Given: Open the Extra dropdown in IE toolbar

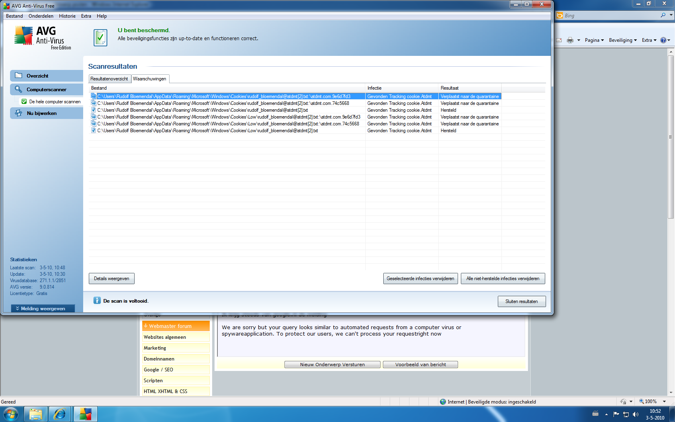Looking at the screenshot, I should point(649,40).
